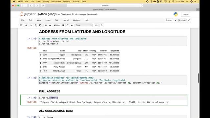Open the Safari menu in the menu bar
This screenshot has height=118, width=210.
[x=20, y=1]
